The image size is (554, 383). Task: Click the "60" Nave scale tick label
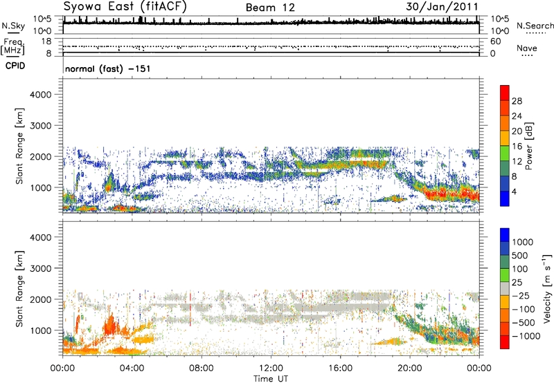495,41
